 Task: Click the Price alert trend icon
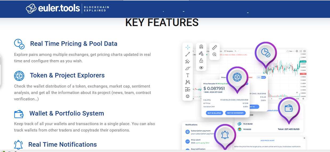(x=188, y=141)
